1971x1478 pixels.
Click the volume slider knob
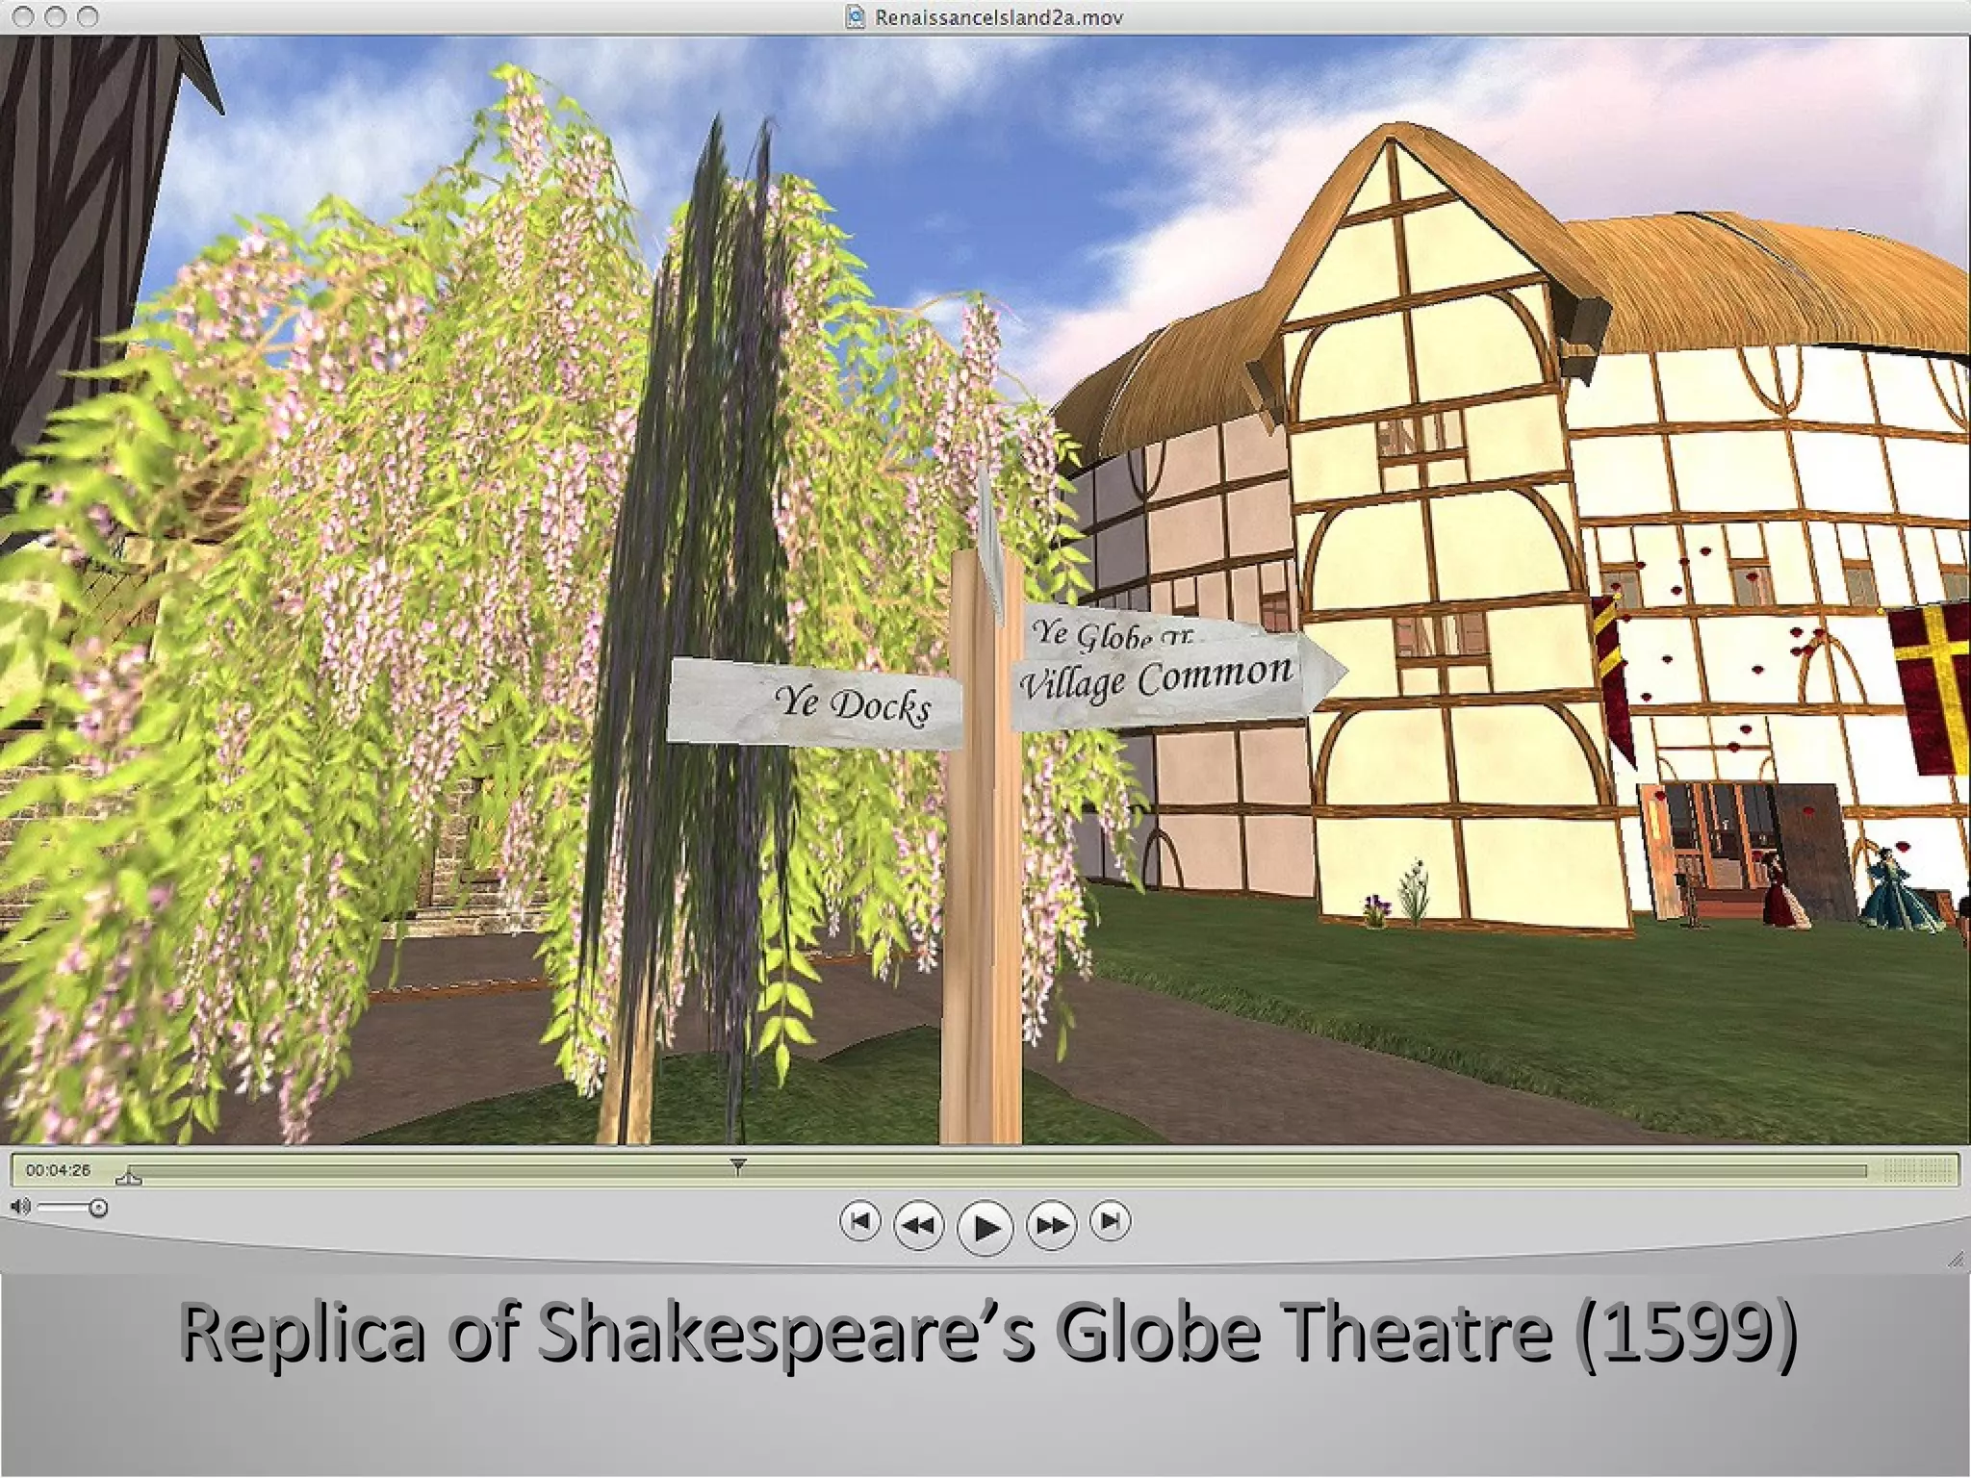(98, 1208)
